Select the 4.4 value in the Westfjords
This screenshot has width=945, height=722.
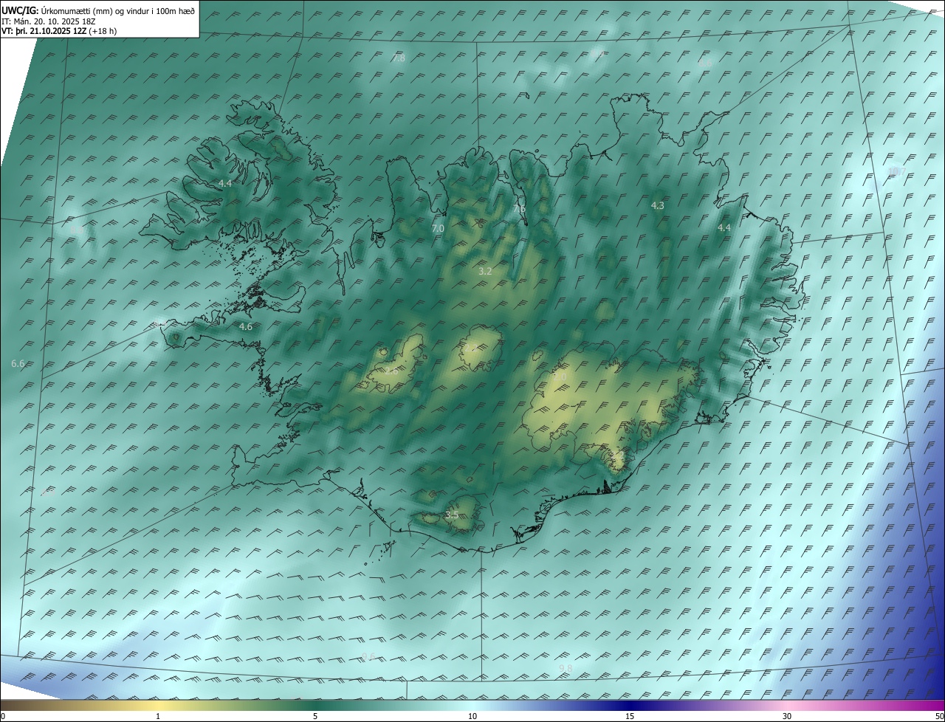click(225, 183)
